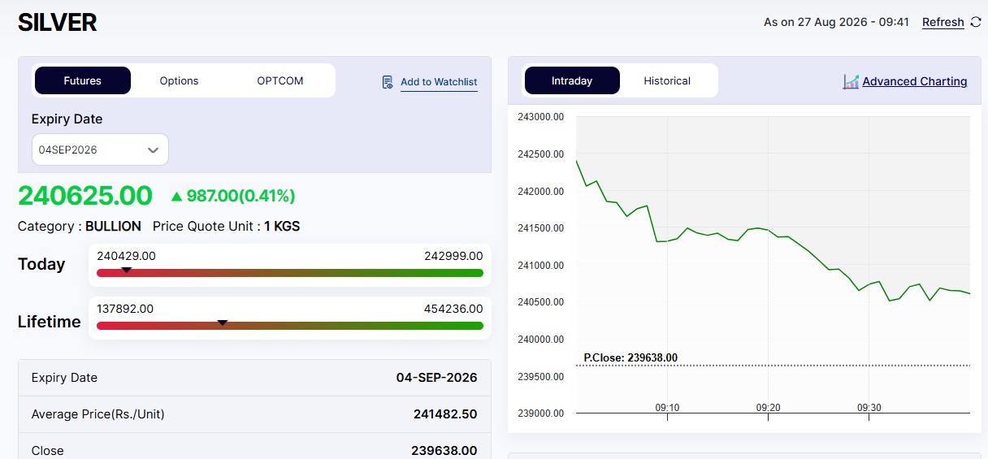Switch to the Historical chart tab
988x459 pixels.
coord(667,80)
